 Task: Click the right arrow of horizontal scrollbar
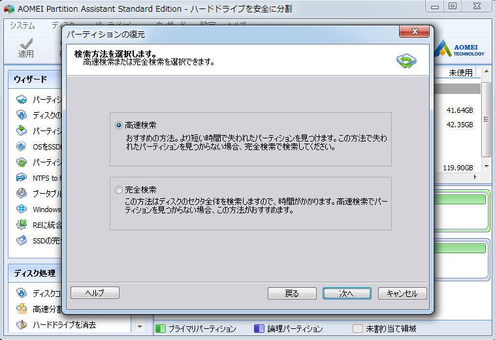(x=475, y=178)
